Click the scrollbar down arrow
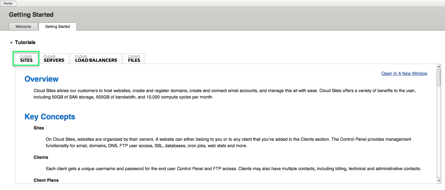This screenshot has width=445, height=190. 439,181
